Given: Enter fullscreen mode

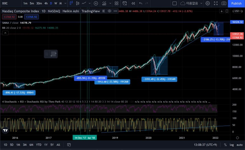Looking at the screenshot, I should tap(216, 3).
